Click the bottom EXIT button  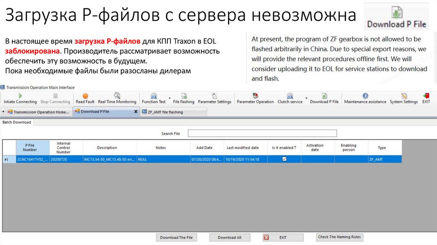(283, 237)
